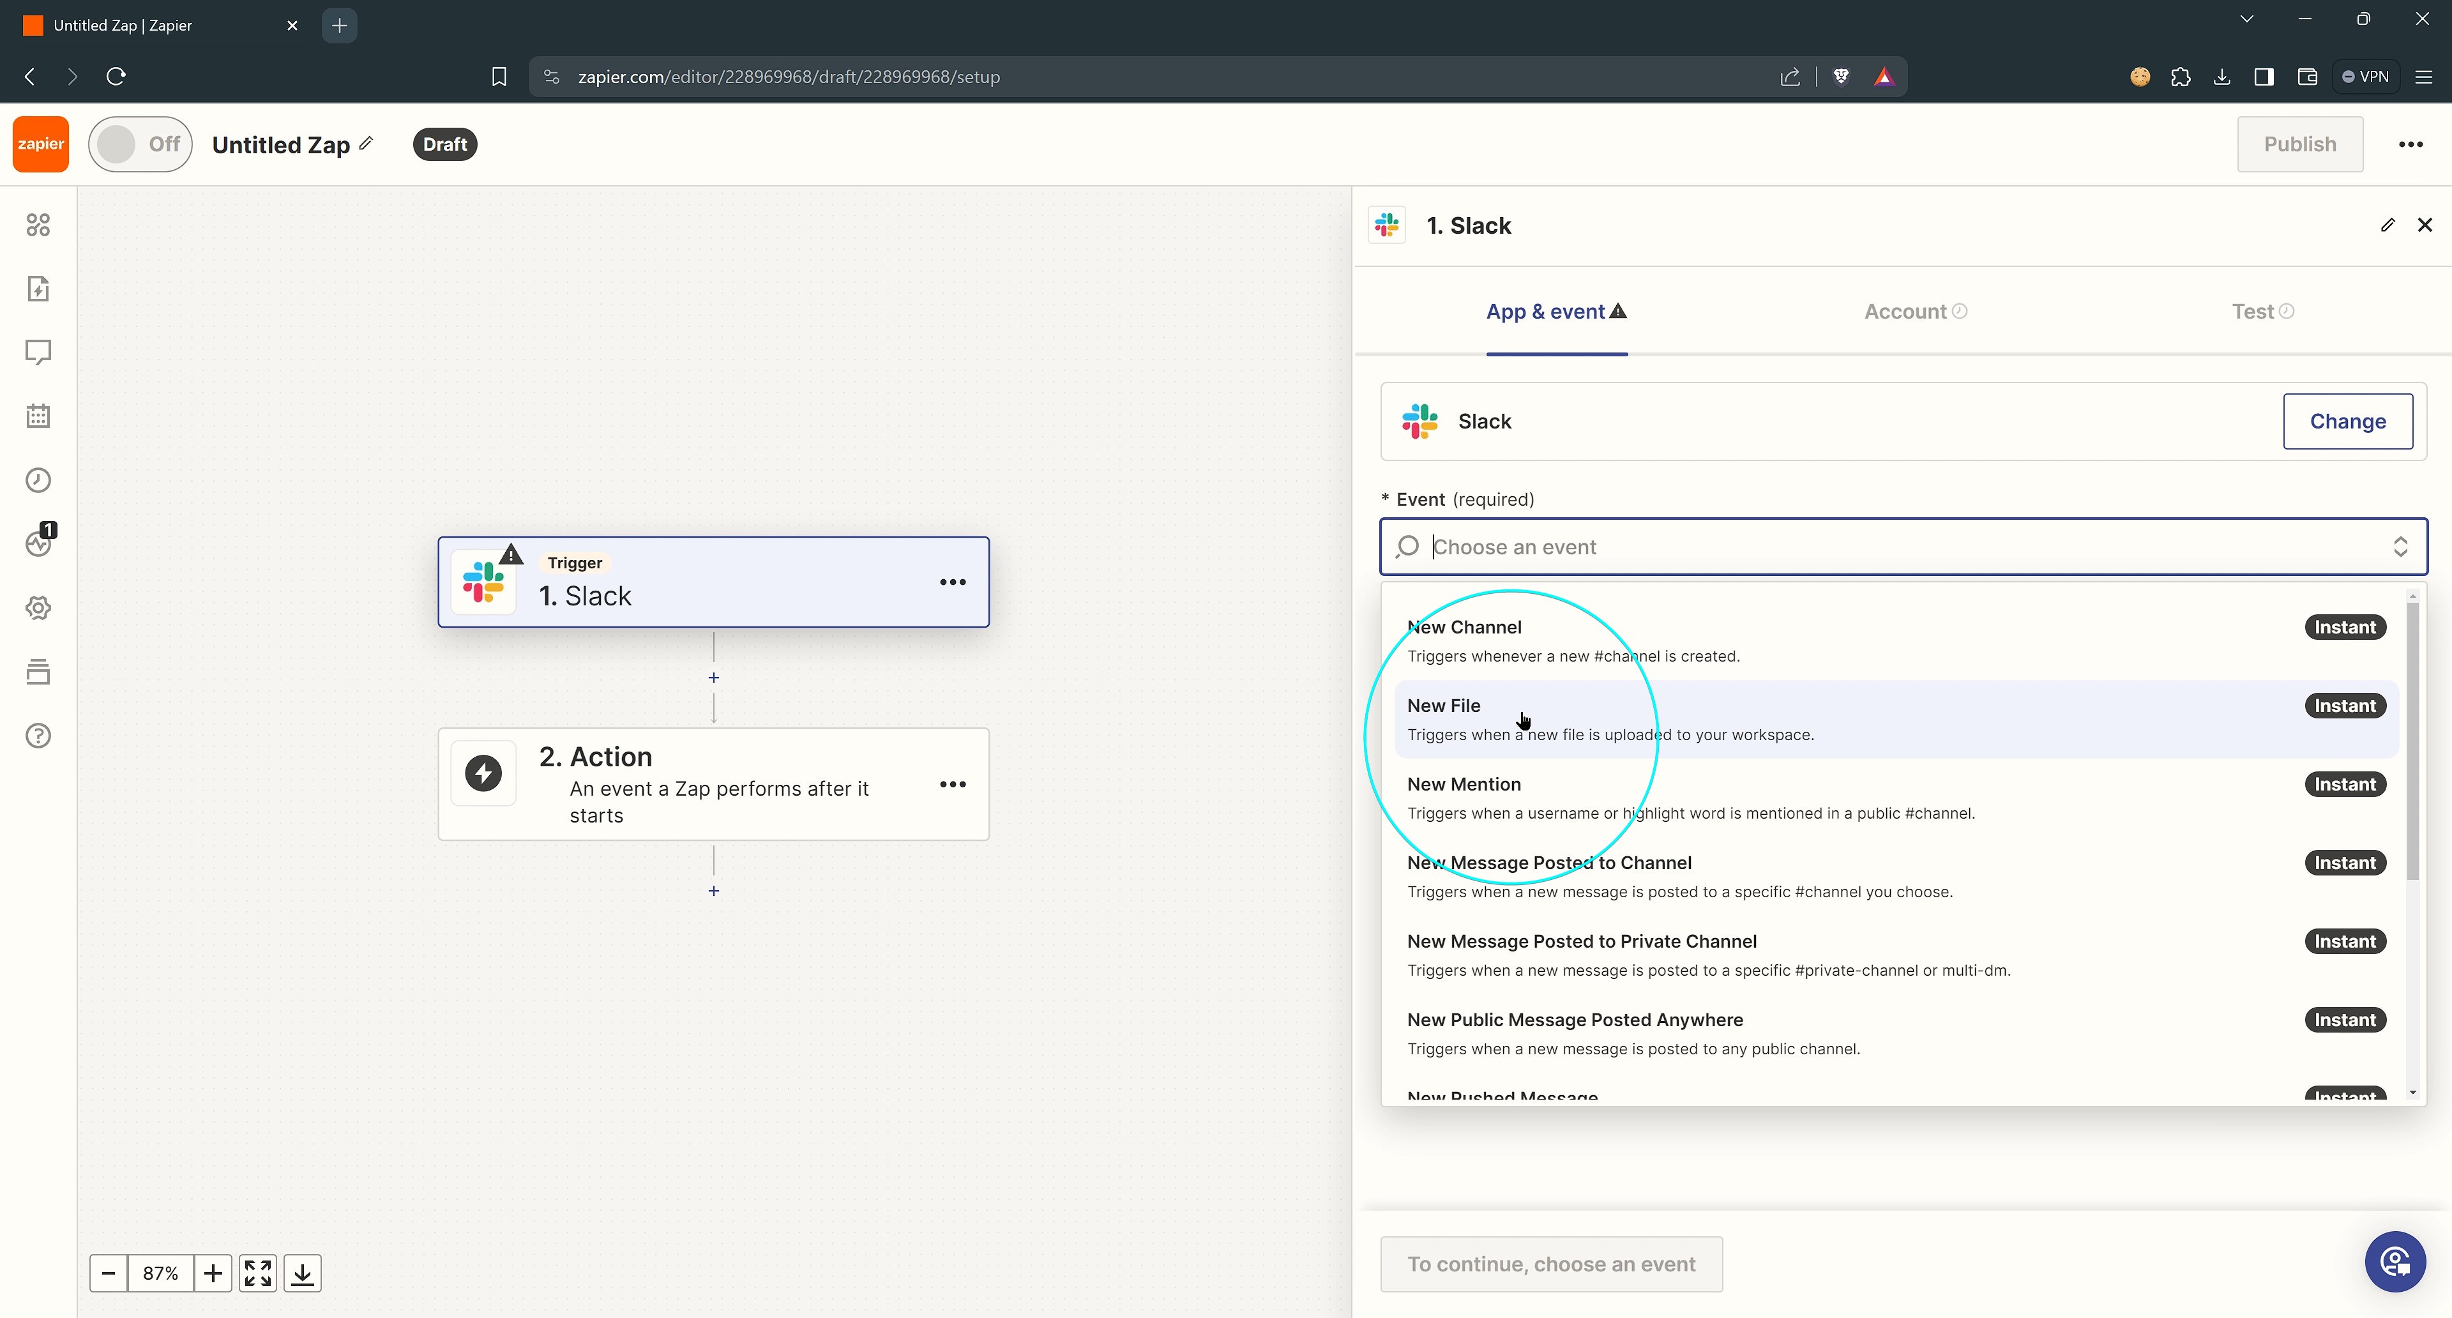Reload the page in the browser
2452x1318 pixels.
[116, 76]
